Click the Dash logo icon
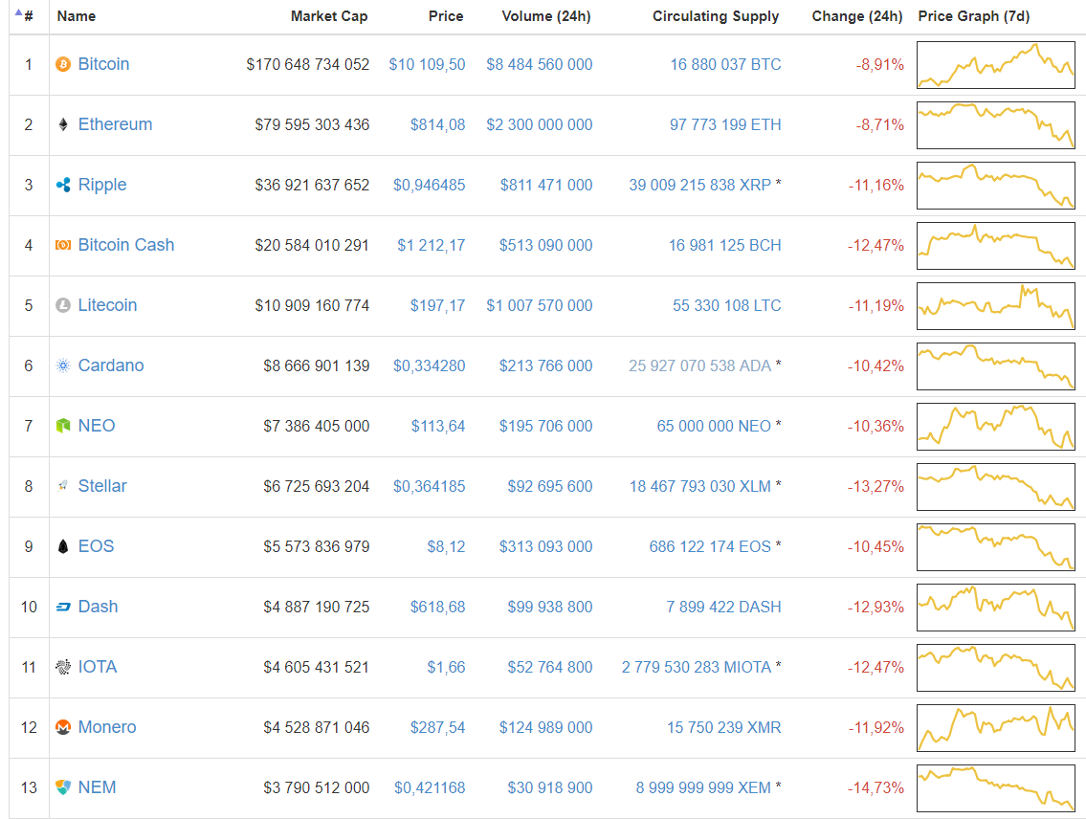 coord(63,608)
